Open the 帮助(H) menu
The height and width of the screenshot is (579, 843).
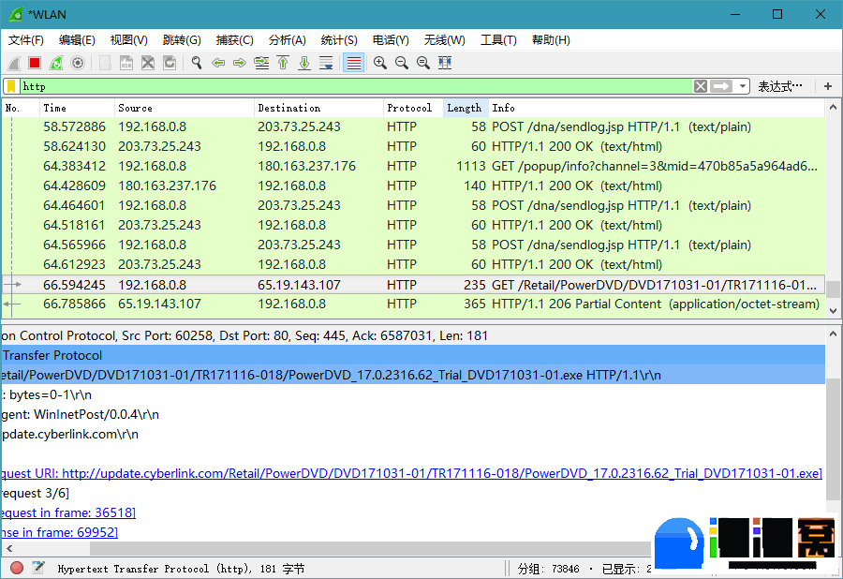551,40
